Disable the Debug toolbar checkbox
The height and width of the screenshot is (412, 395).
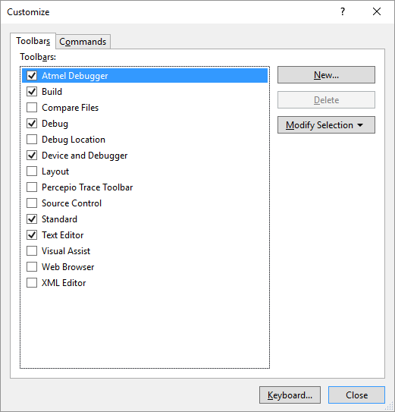tap(32, 124)
